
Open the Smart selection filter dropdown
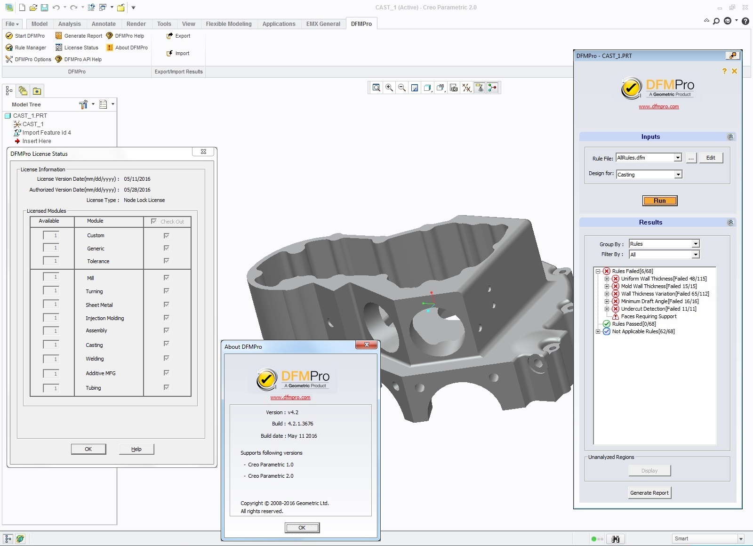point(741,539)
